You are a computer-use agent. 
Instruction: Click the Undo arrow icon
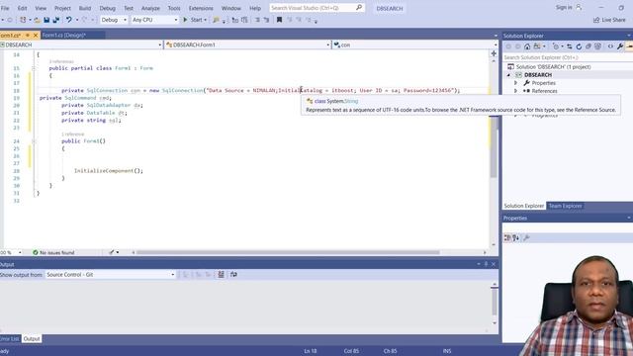69,20
